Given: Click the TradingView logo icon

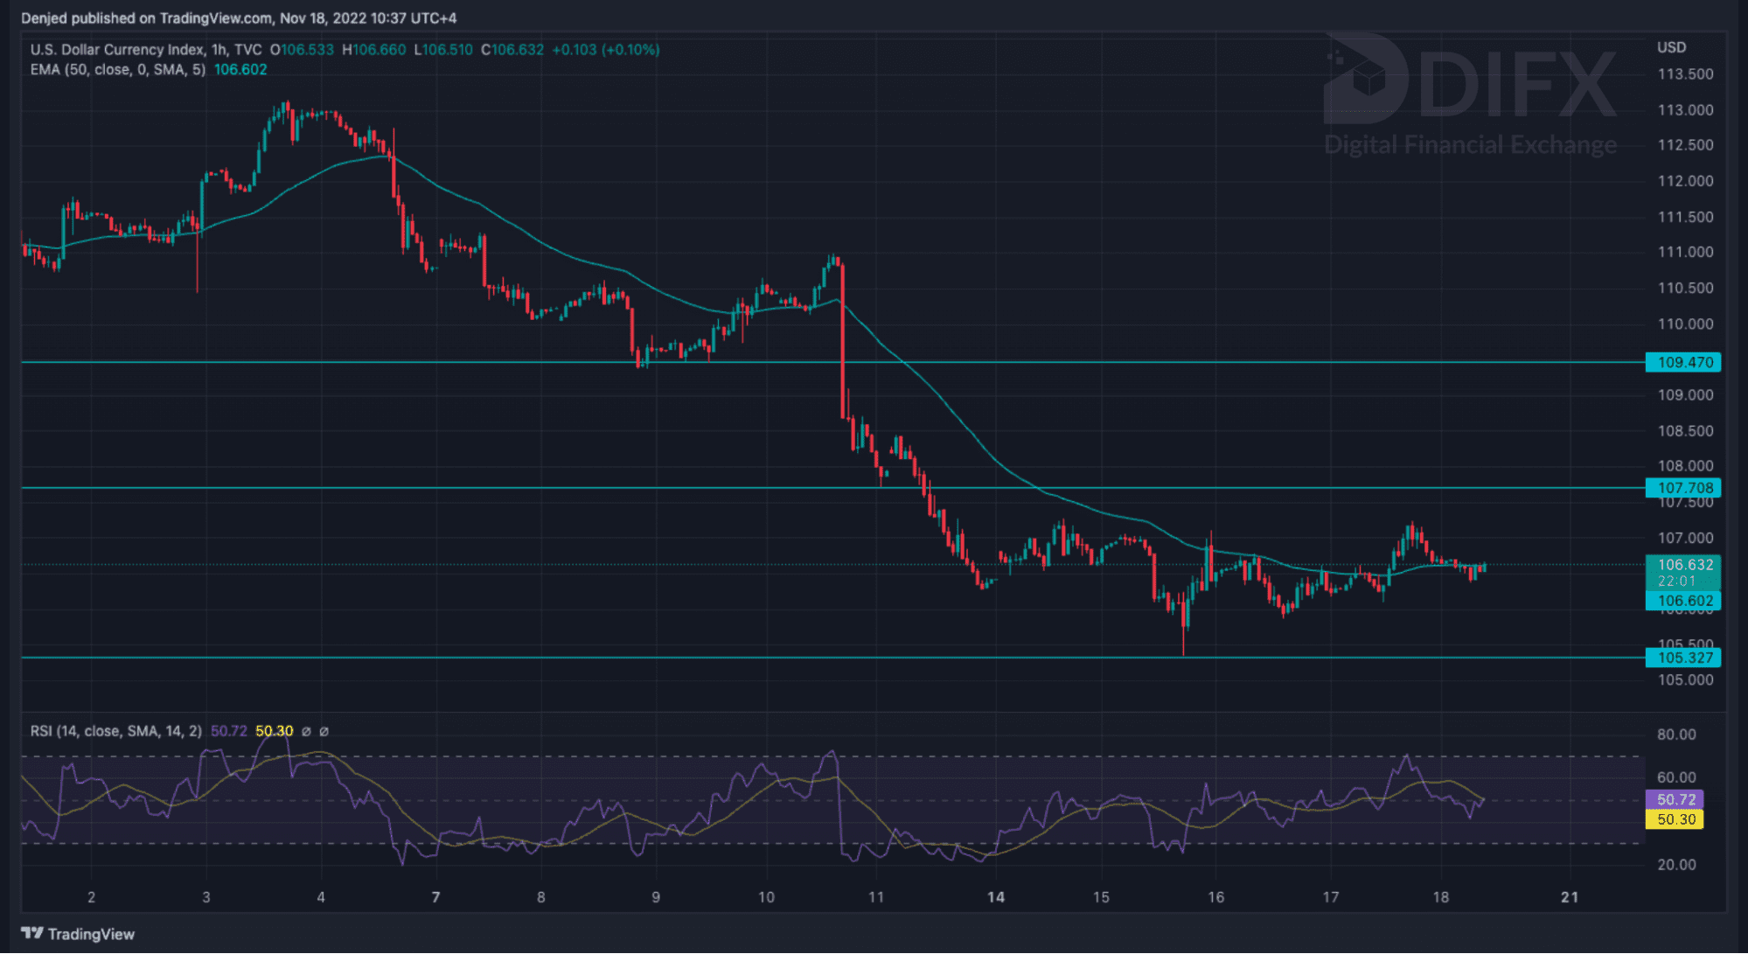Looking at the screenshot, I should [31, 933].
